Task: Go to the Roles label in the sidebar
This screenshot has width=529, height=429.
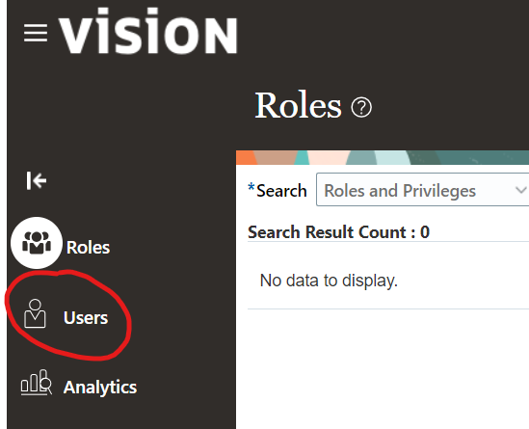Action: coord(88,248)
